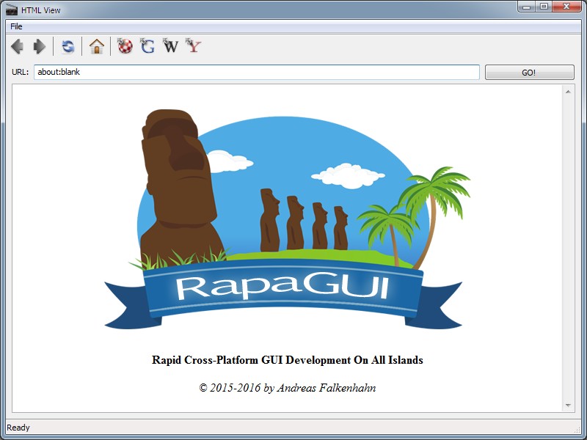Focus the URL text field

coord(256,73)
